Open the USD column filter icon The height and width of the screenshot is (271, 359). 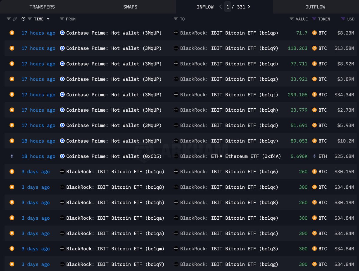(x=343, y=19)
